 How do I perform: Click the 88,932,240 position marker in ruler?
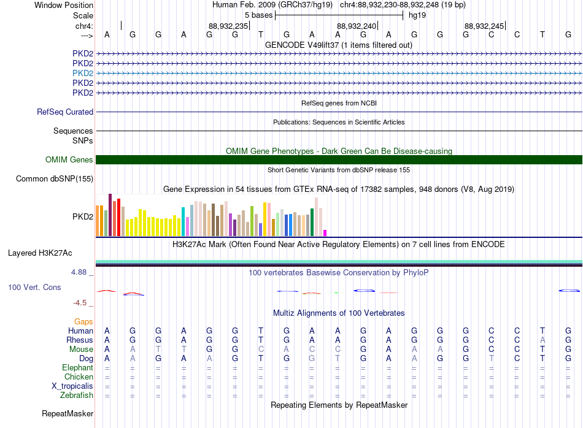coord(357,26)
